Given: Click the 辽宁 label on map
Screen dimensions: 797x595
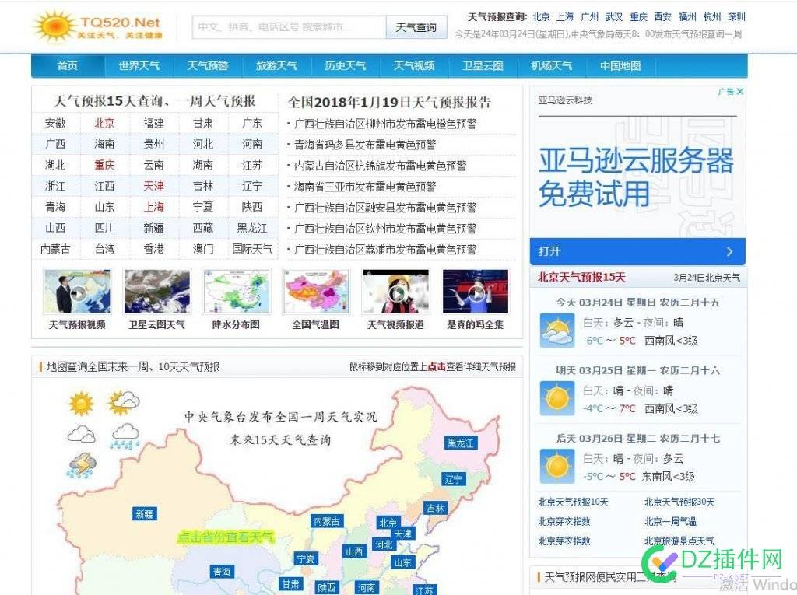Looking at the screenshot, I should point(454,478).
